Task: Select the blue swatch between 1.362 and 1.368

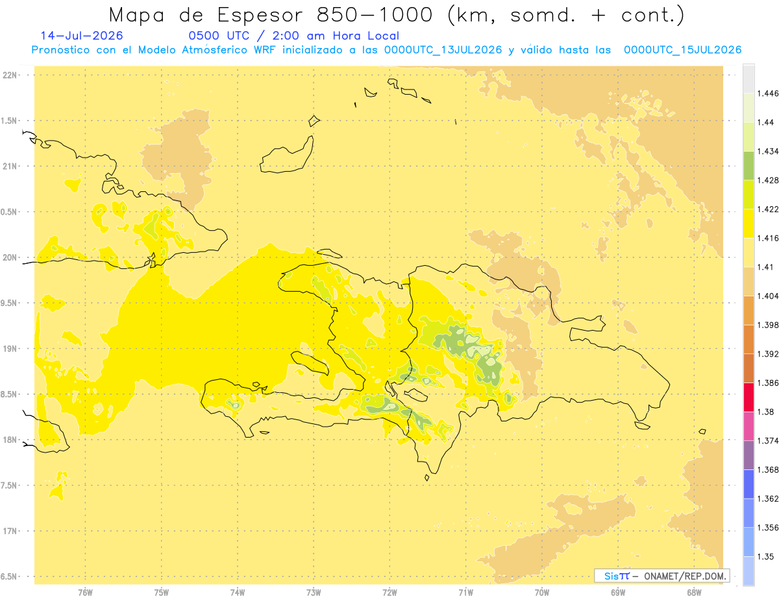Action: (x=748, y=484)
